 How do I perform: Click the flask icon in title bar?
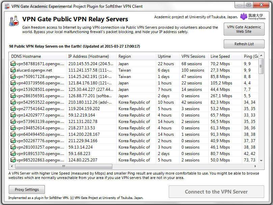[x=7, y=6]
